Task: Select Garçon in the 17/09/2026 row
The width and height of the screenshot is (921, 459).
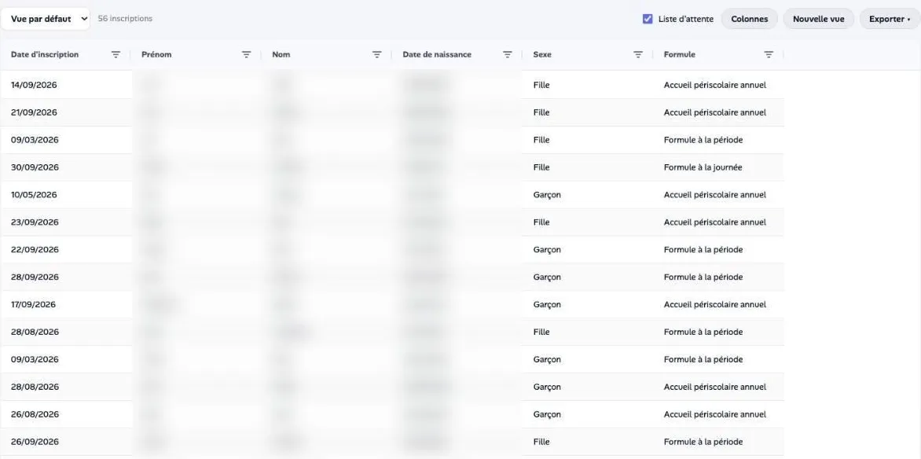Action: 547,304
